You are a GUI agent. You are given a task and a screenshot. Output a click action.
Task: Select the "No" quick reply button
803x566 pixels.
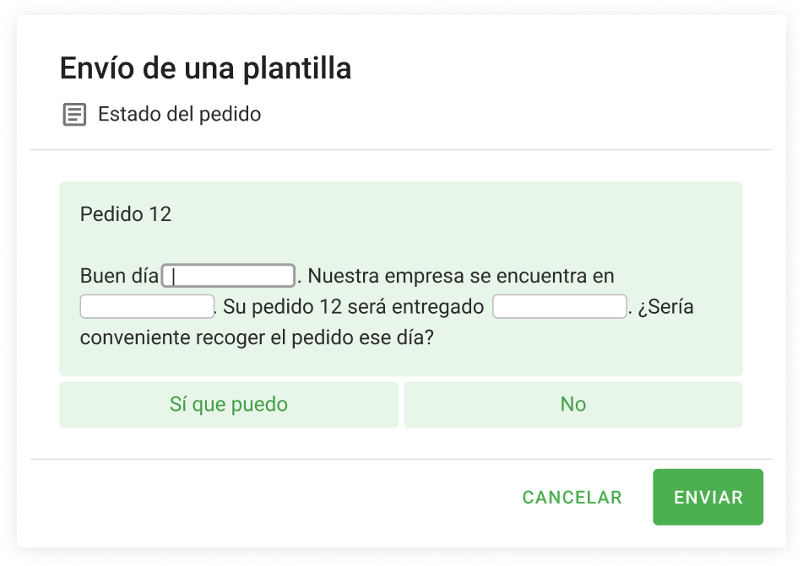[x=573, y=405]
